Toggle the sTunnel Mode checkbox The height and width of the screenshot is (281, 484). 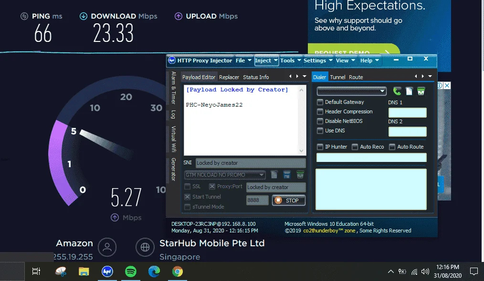pyautogui.click(x=187, y=207)
